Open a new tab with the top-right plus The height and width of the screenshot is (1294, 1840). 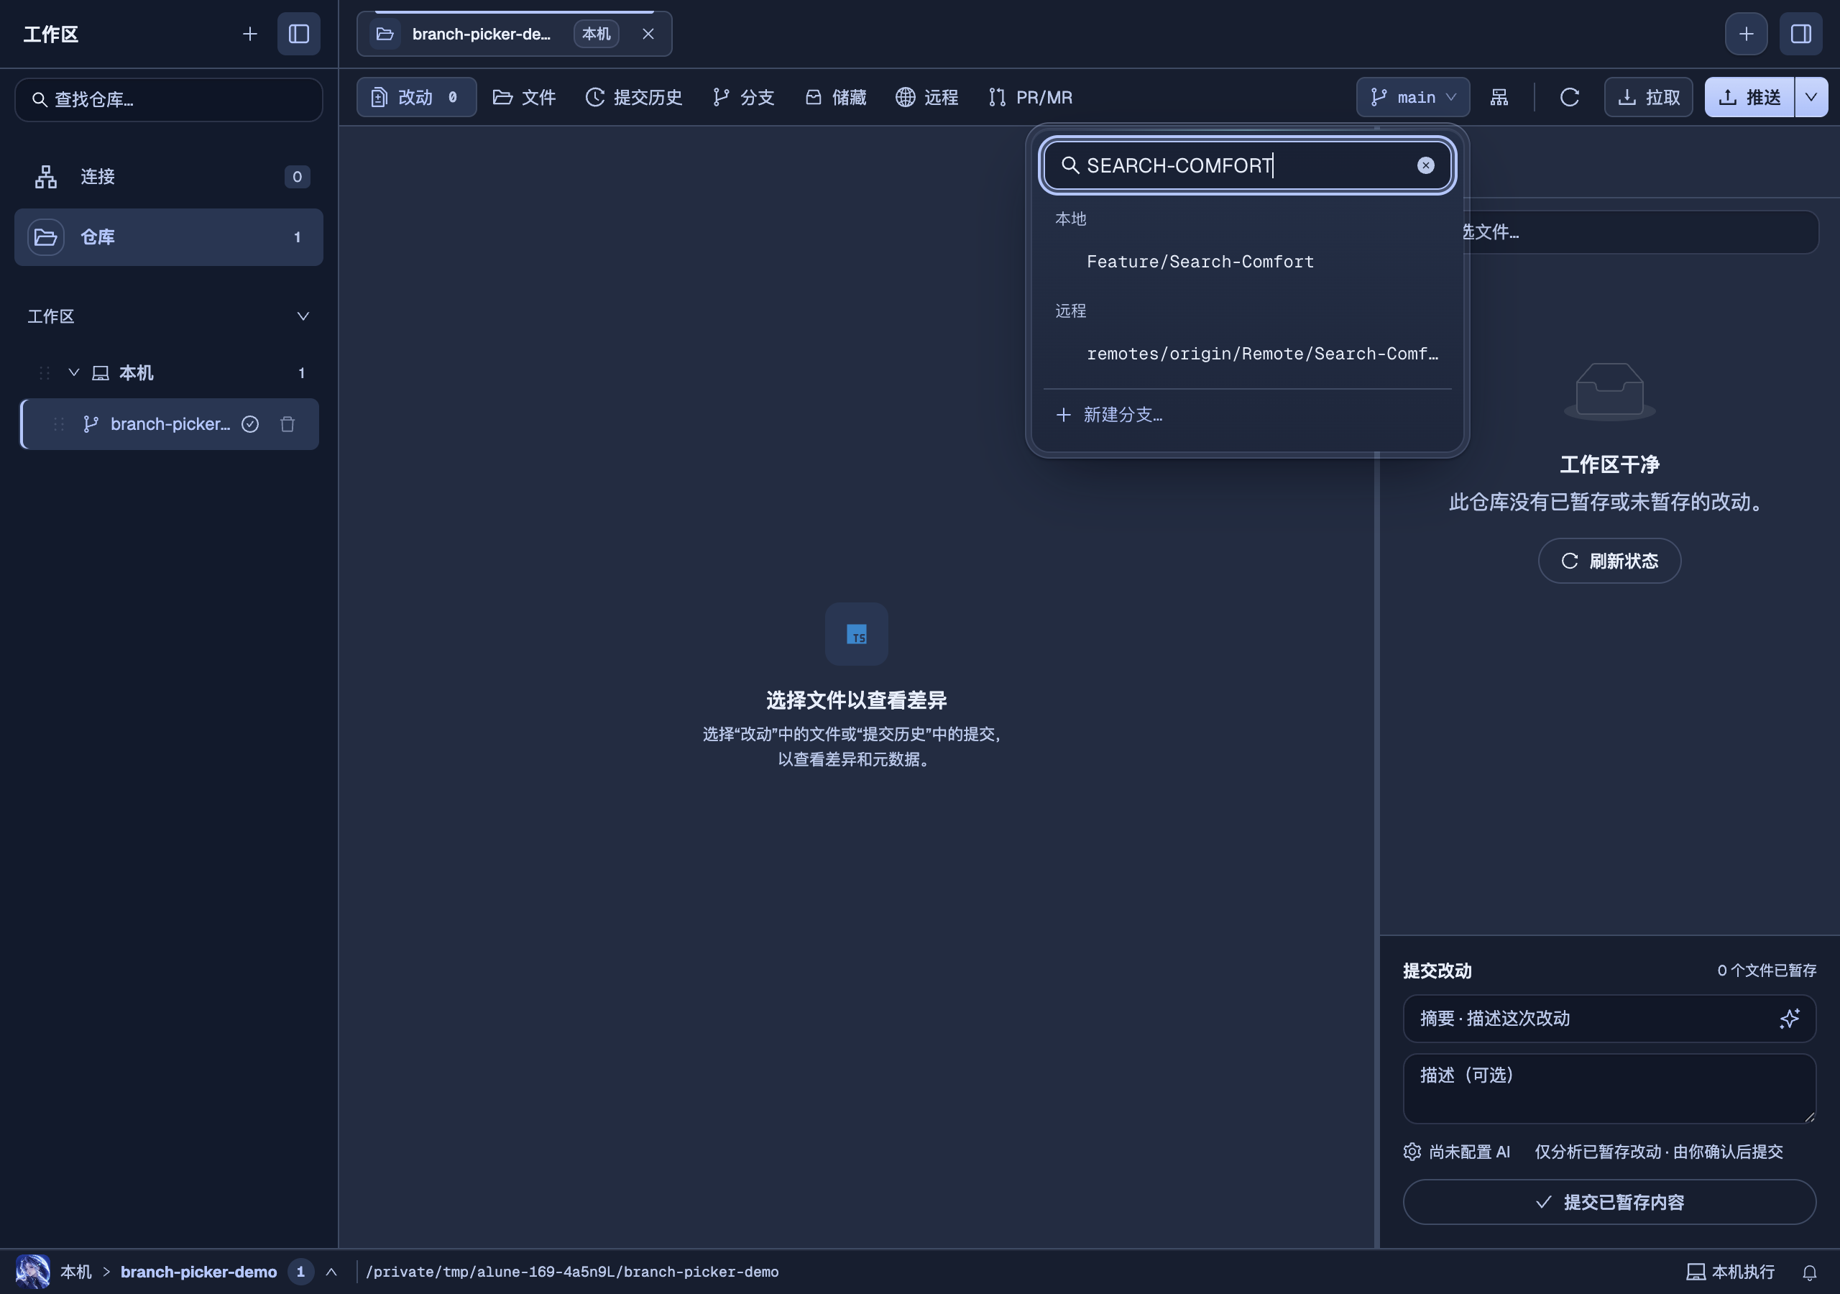click(x=1747, y=34)
